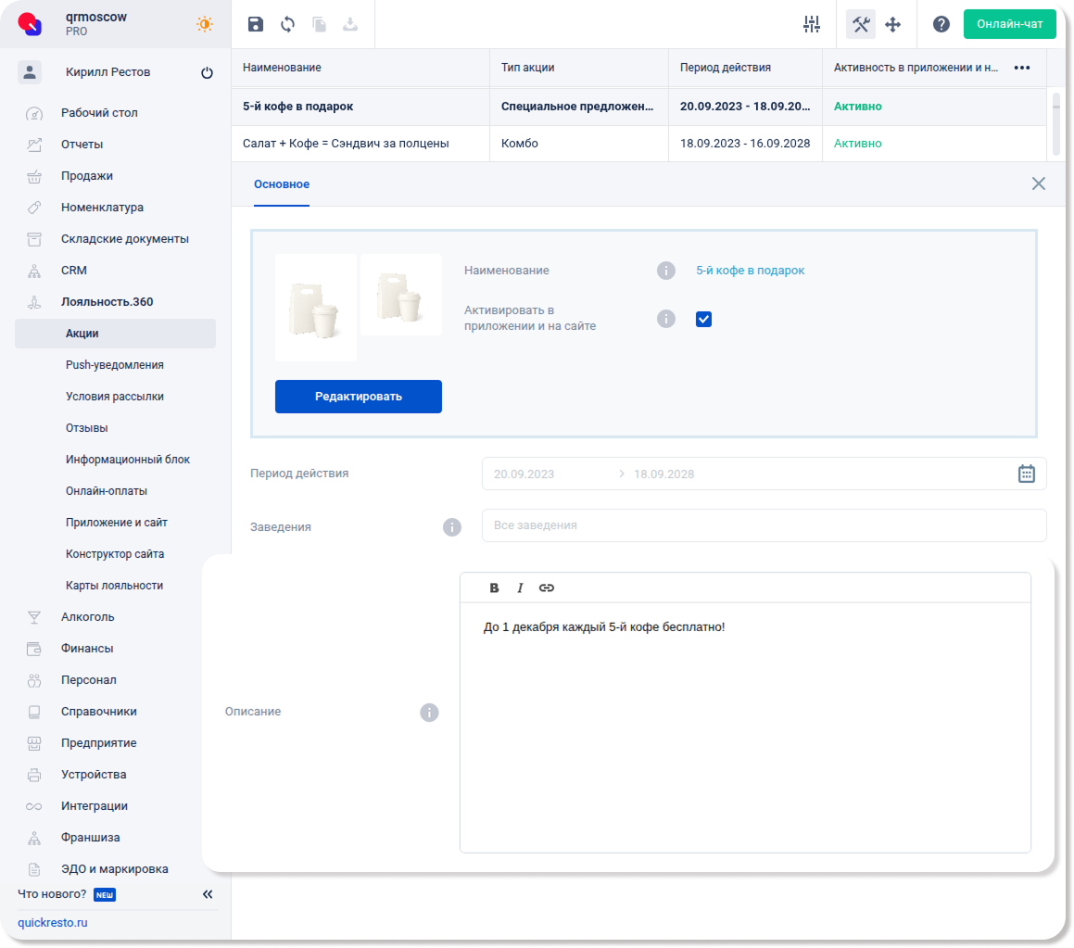Collapse the Лояльность.360 menu section
Image resolution: width=1074 pixels, height=948 pixels.
pos(107,302)
